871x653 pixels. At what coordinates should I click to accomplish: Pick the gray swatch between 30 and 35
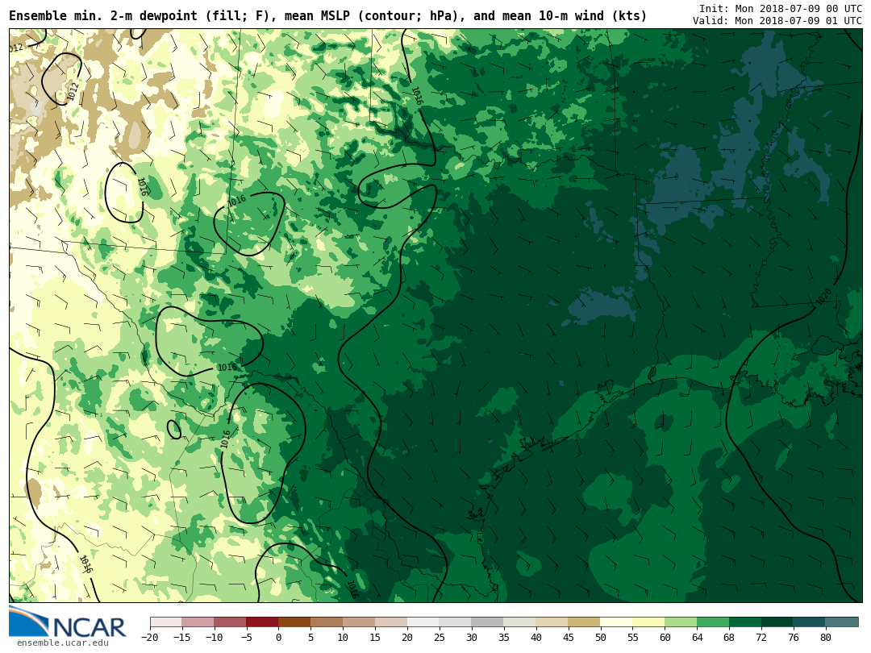pyautogui.click(x=488, y=622)
